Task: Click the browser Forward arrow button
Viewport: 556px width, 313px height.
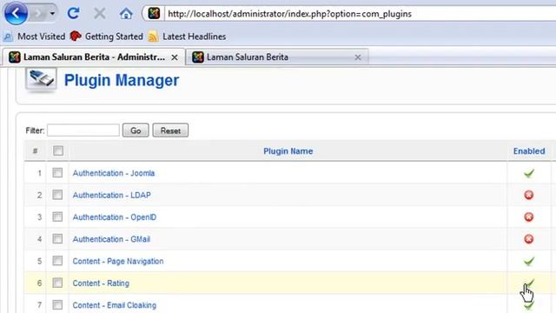Action: pyautogui.click(x=37, y=14)
